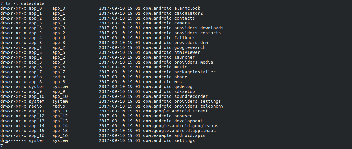Click com.google.android.apps.maps entry
Screen dimensions: 352x149
tap(179, 131)
